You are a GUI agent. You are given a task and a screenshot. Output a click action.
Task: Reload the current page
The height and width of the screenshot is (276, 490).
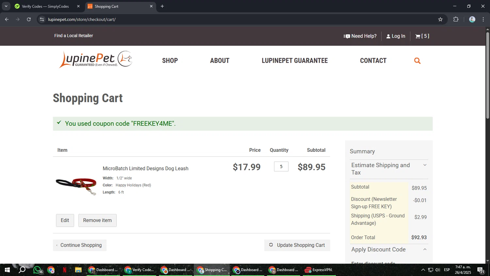tap(29, 19)
